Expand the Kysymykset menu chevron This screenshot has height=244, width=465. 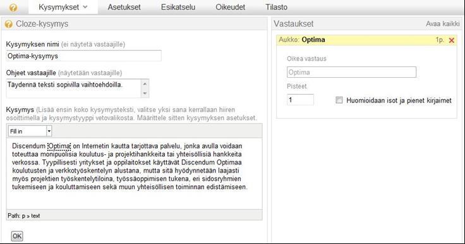(x=85, y=7)
